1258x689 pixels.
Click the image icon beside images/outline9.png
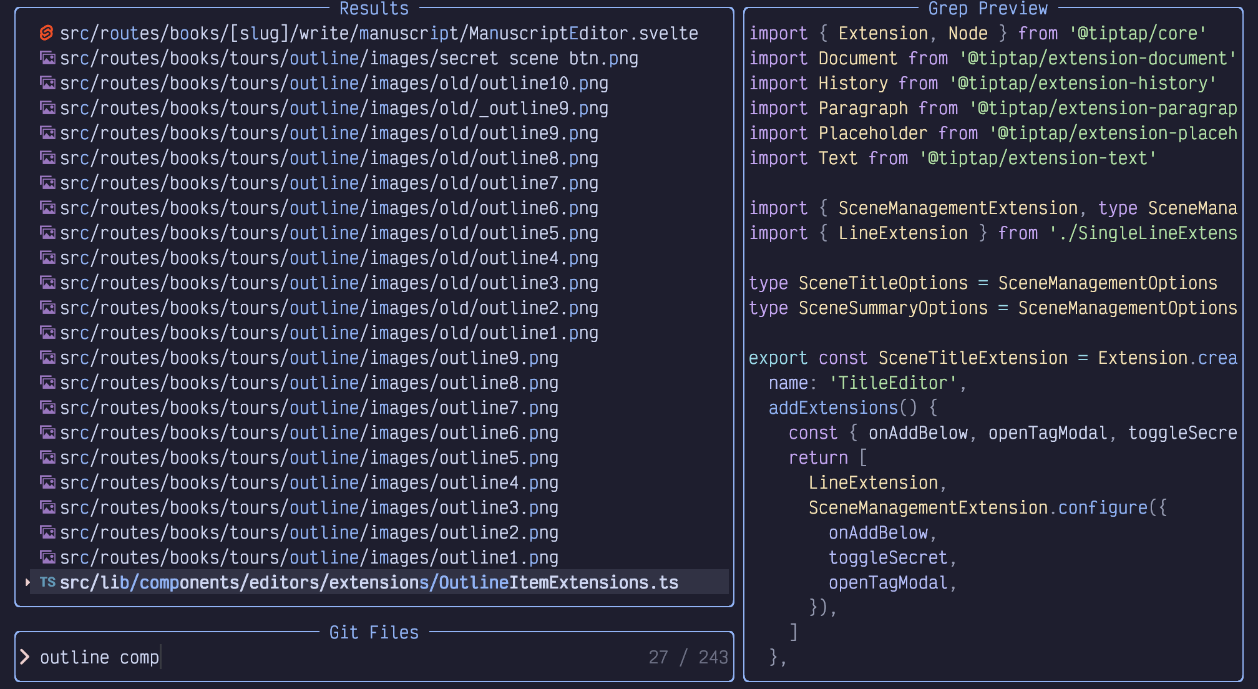coord(47,358)
